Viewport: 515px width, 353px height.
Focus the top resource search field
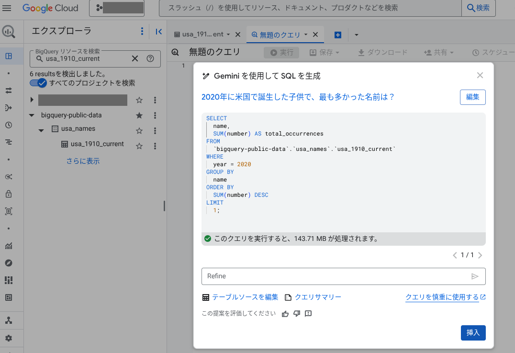pyautogui.click(x=310, y=8)
